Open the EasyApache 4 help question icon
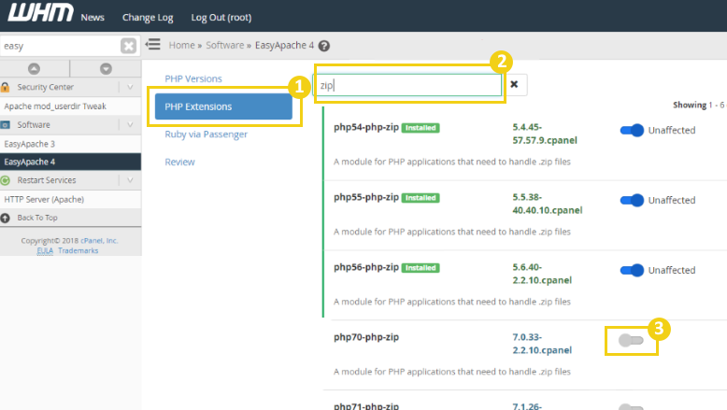The width and height of the screenshot is (727, 410). coord(324,46)
